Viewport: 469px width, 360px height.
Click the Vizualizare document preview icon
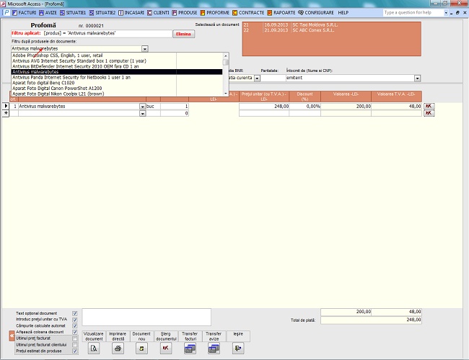click(x=94, y=348)
